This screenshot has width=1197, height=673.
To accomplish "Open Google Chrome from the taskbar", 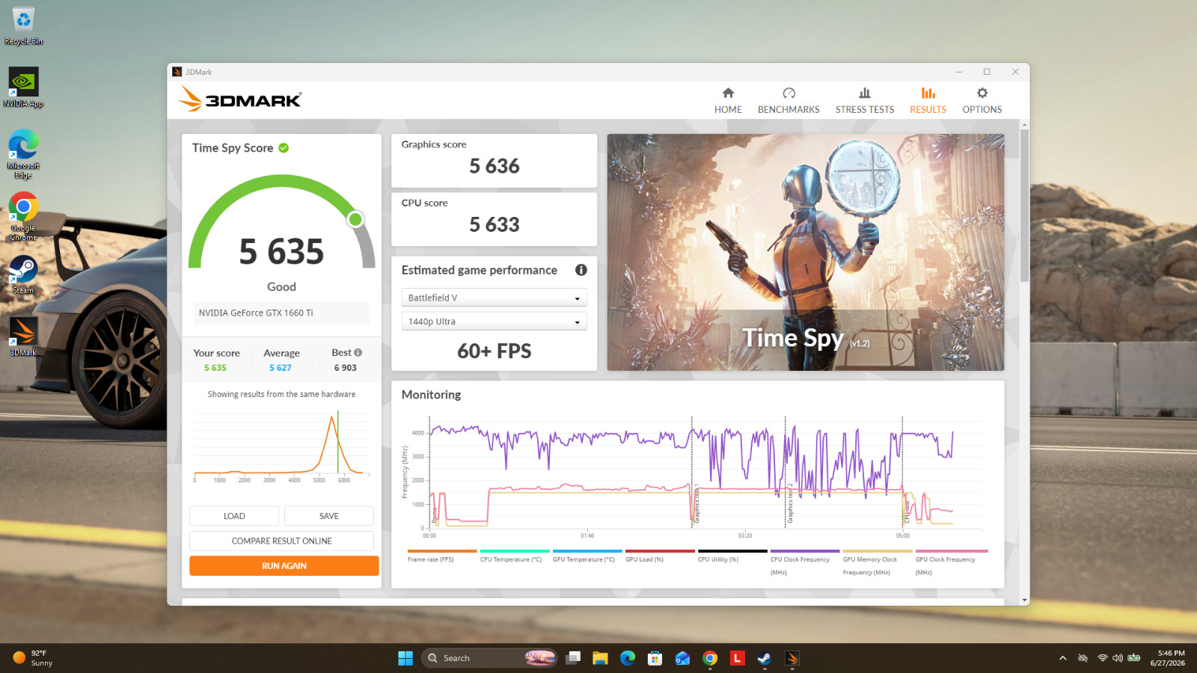I will pyautogui.click(x=710, y=658).
